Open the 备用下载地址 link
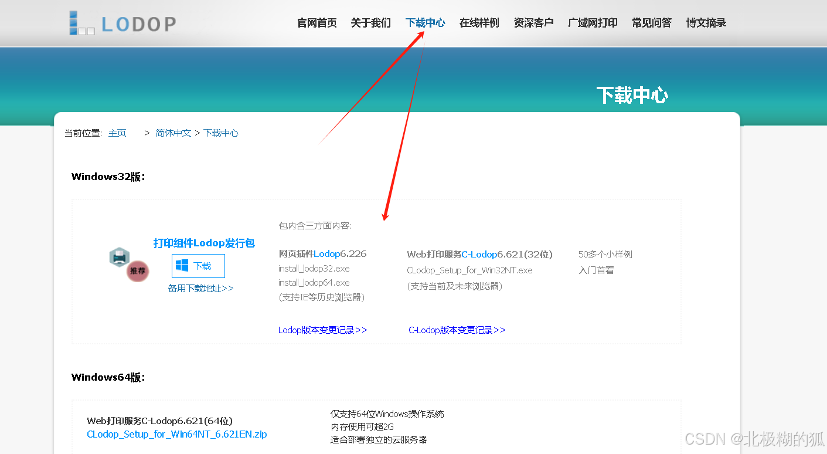827x454 pixels. (201, 288)
